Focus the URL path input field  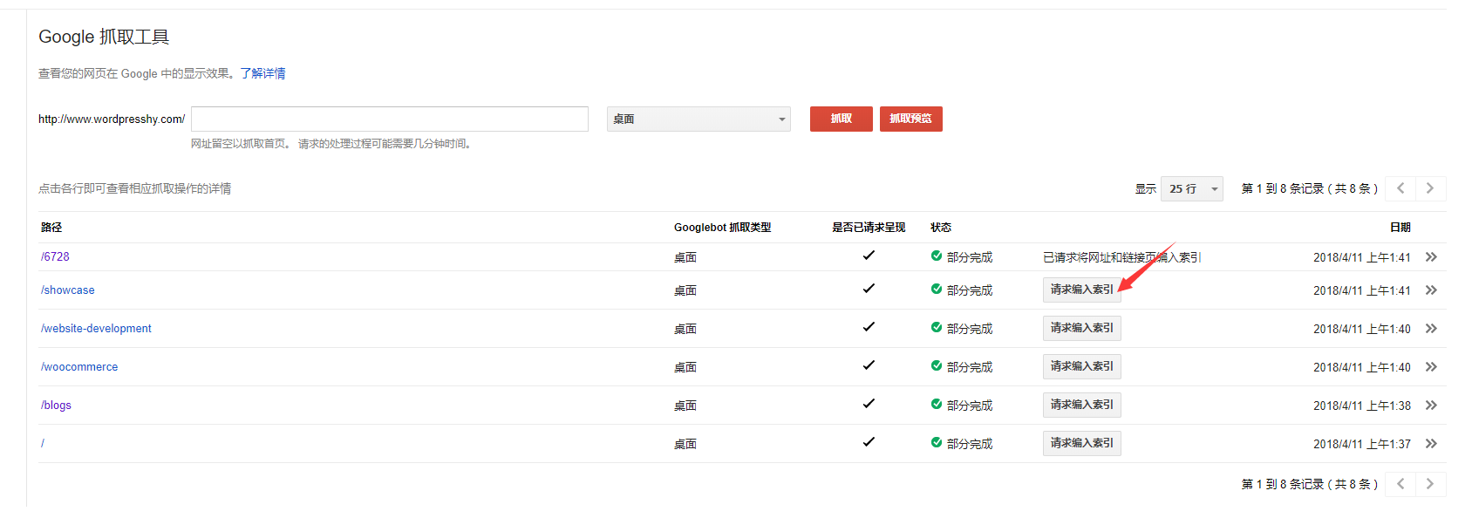[x=390, y=119]
